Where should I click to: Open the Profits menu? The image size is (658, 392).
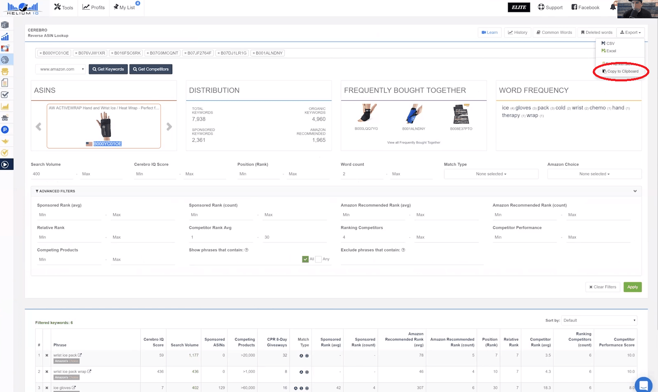(94, 7)
